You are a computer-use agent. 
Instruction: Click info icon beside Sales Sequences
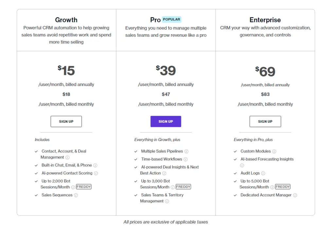click(x=76, y=195)
